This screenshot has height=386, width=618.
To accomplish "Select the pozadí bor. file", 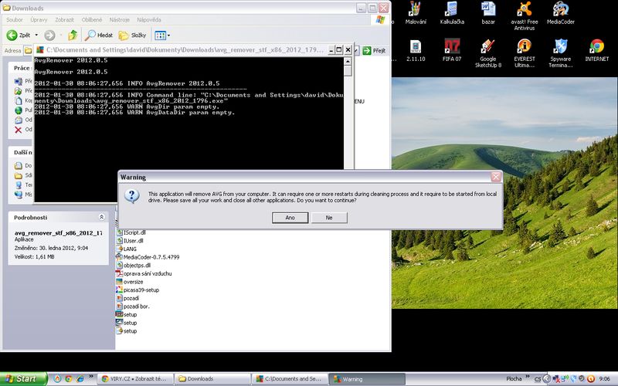I will [133, 306].
